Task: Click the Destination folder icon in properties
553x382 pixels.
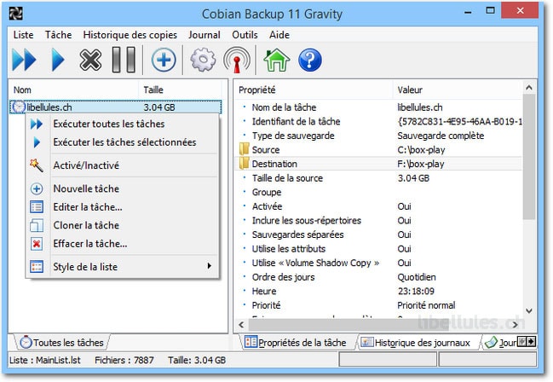Action: click(x=244, y=164)
